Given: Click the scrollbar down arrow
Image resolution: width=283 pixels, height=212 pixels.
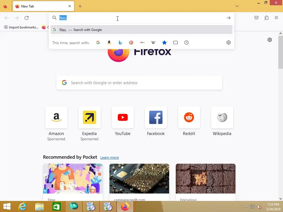Looking at the screenshot, I should click(x=281, y=199).
